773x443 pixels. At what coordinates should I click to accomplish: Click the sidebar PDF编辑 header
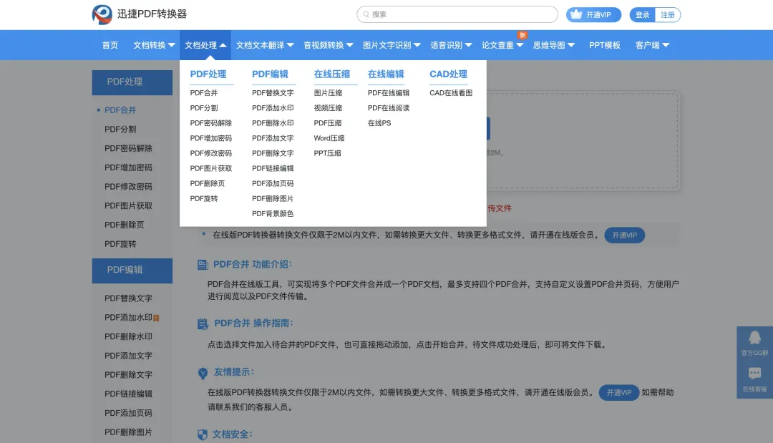(x=132, y=271)
